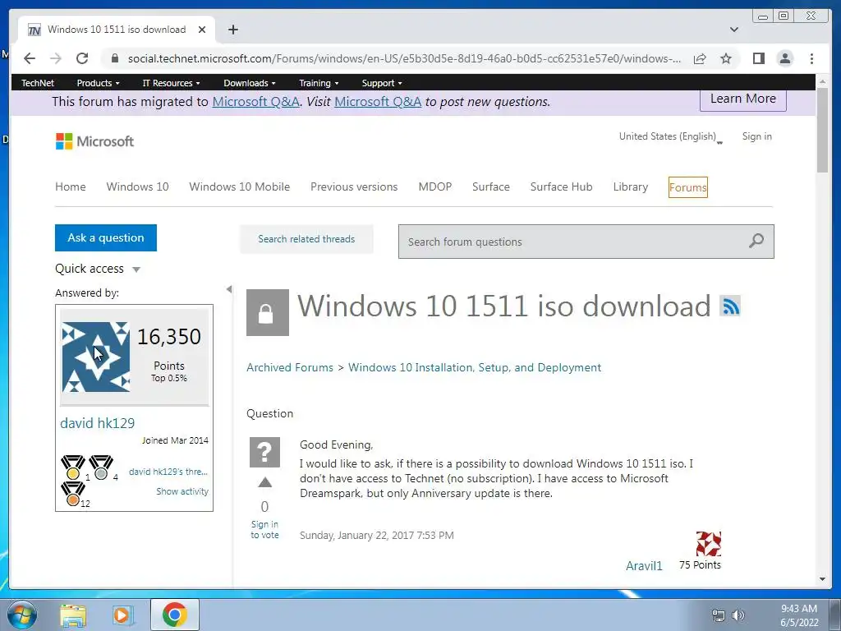The image size is (841, 631).
Task: Click the question mark icon beside the post
Action: [264, 452]
